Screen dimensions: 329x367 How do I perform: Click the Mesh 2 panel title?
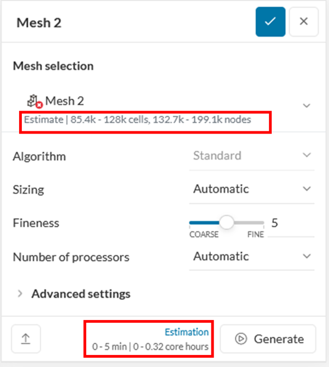click(x=38, y=22)
